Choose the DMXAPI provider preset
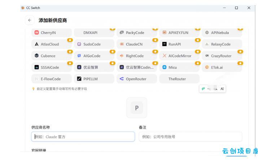The height and width of the screenshot is (160, 258). click(x=94, y=33)
